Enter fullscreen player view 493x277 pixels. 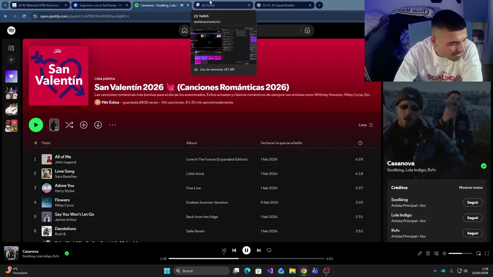pyautogui.click(x=487, y=254)
